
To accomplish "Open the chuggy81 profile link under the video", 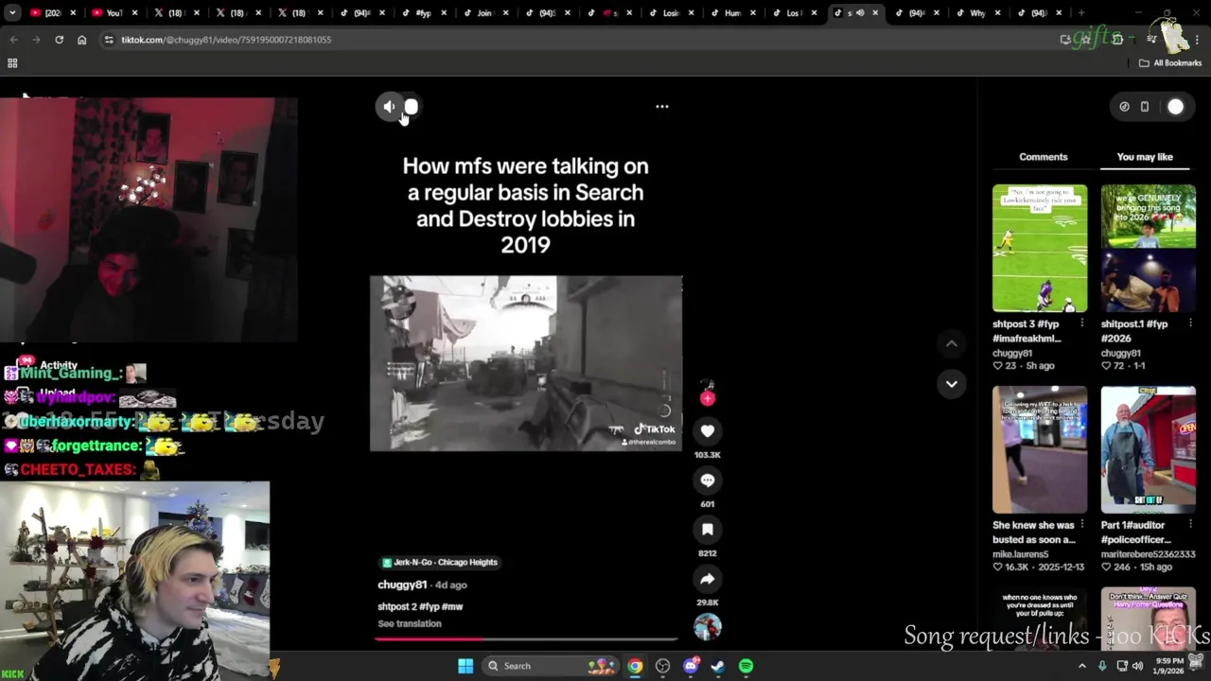I will 402,585.
